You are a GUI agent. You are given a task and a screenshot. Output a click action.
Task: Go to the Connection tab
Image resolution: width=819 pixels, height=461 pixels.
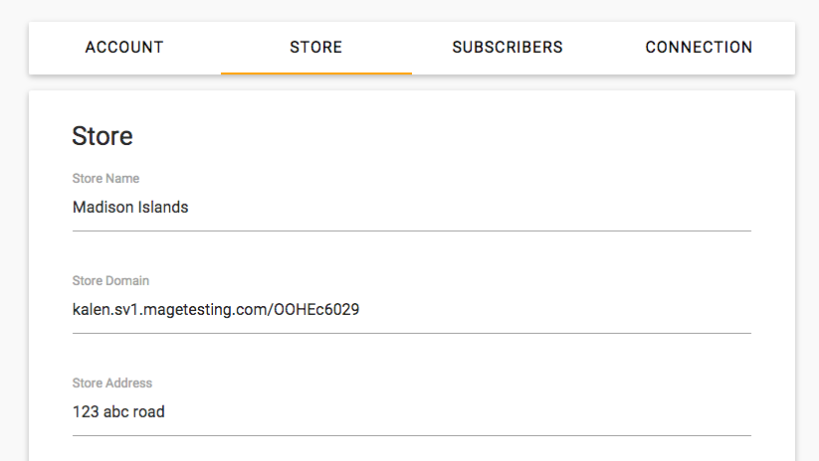point(699,48)
